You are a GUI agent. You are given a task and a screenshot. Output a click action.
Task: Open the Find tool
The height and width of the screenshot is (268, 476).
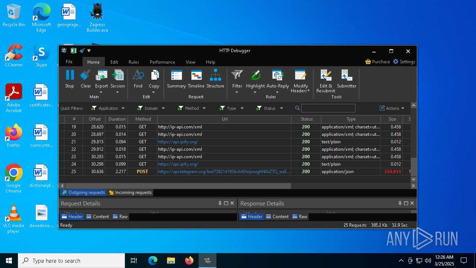tap(138, 79)
